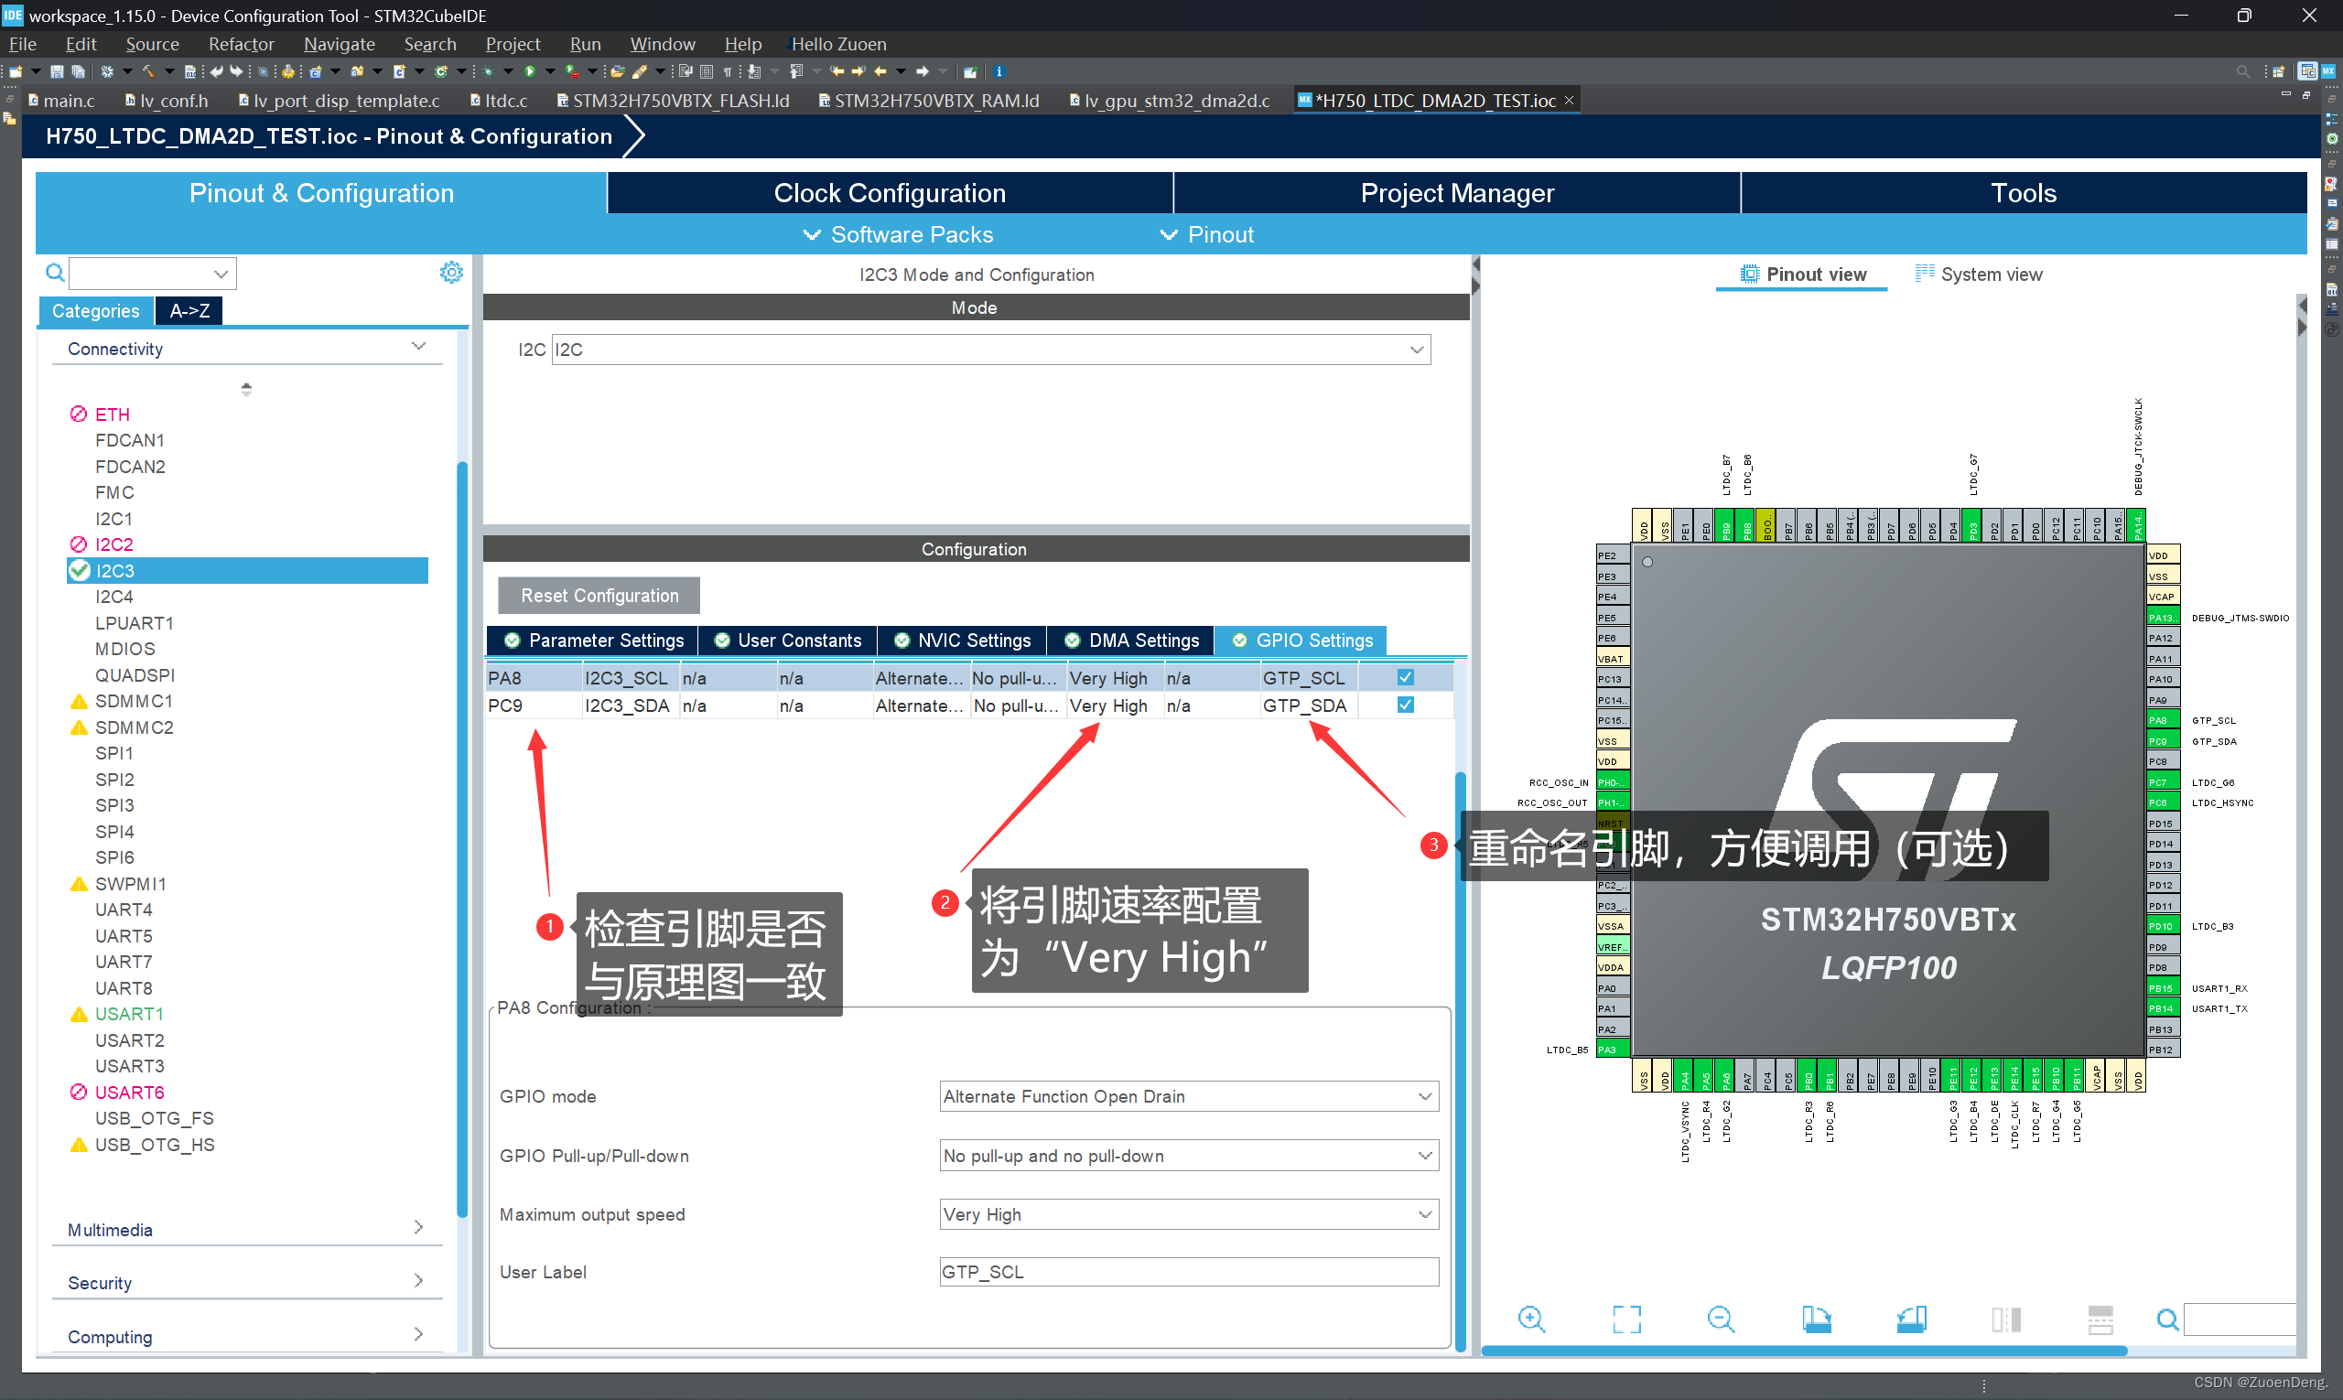Click the Device Configuration Tool perspective icon
2343x1400 pixels.
click(x=2328, y=71)
